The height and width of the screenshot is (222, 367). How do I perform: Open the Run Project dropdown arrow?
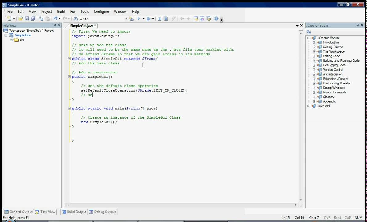click(143, 19)
